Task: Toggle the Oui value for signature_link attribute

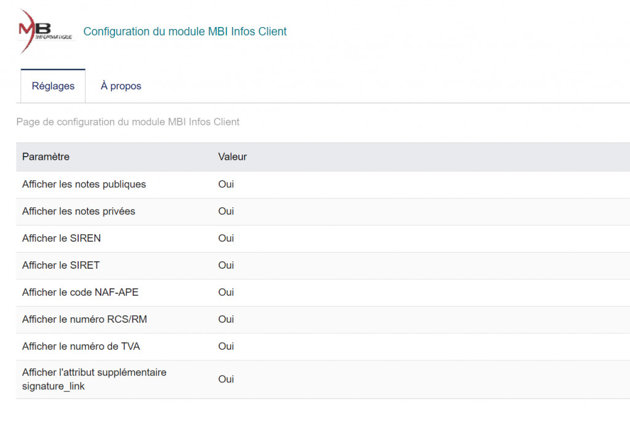Action: 226,379
